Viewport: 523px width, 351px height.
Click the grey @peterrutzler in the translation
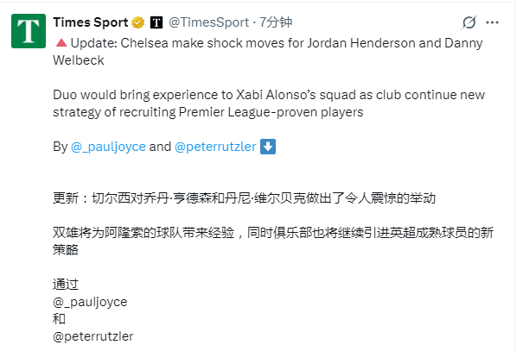pos(93,336)
